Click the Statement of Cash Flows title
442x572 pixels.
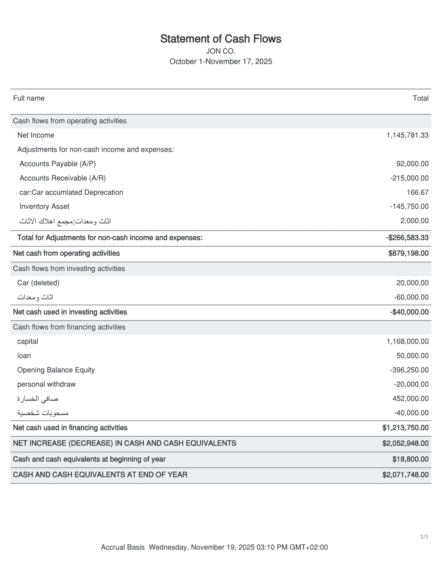click(x=221, y=39)
